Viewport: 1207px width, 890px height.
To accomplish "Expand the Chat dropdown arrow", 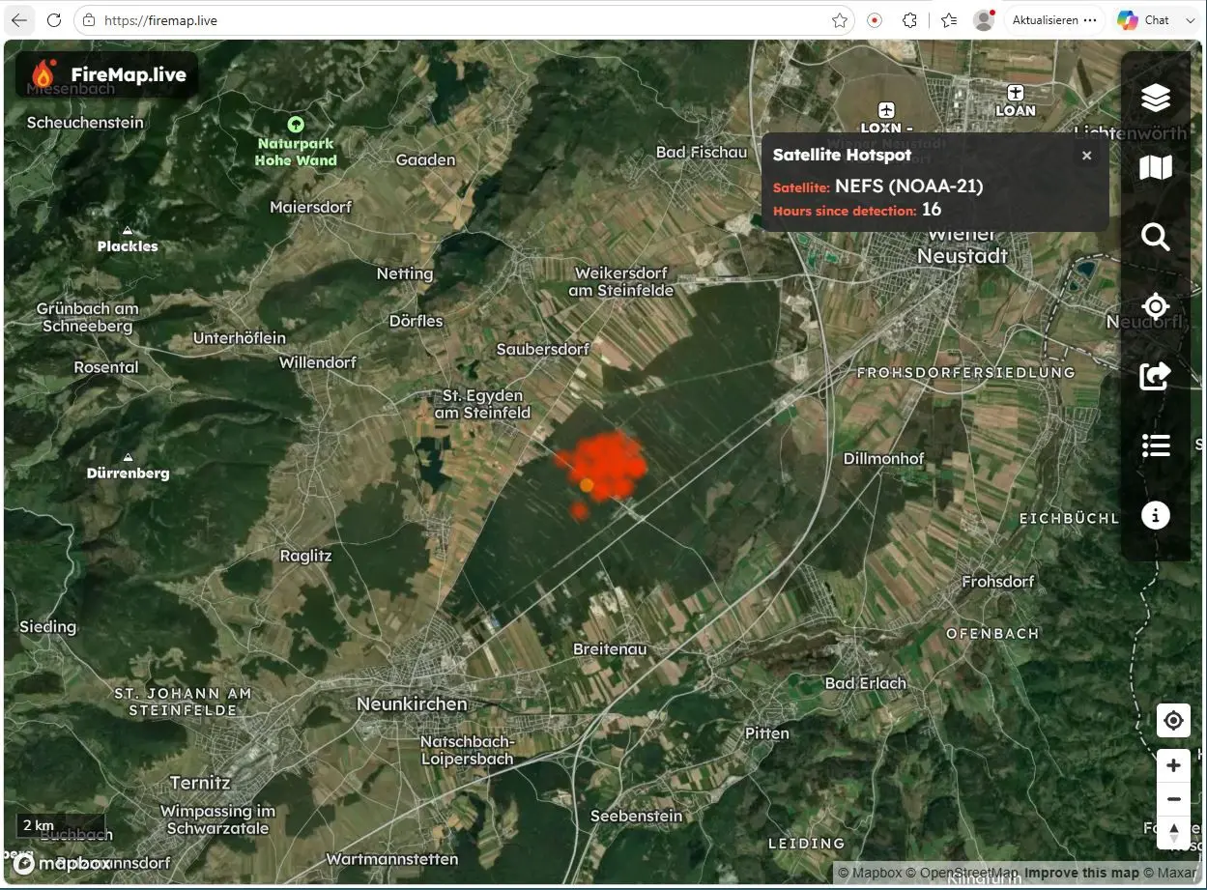I will (1190, 20).
